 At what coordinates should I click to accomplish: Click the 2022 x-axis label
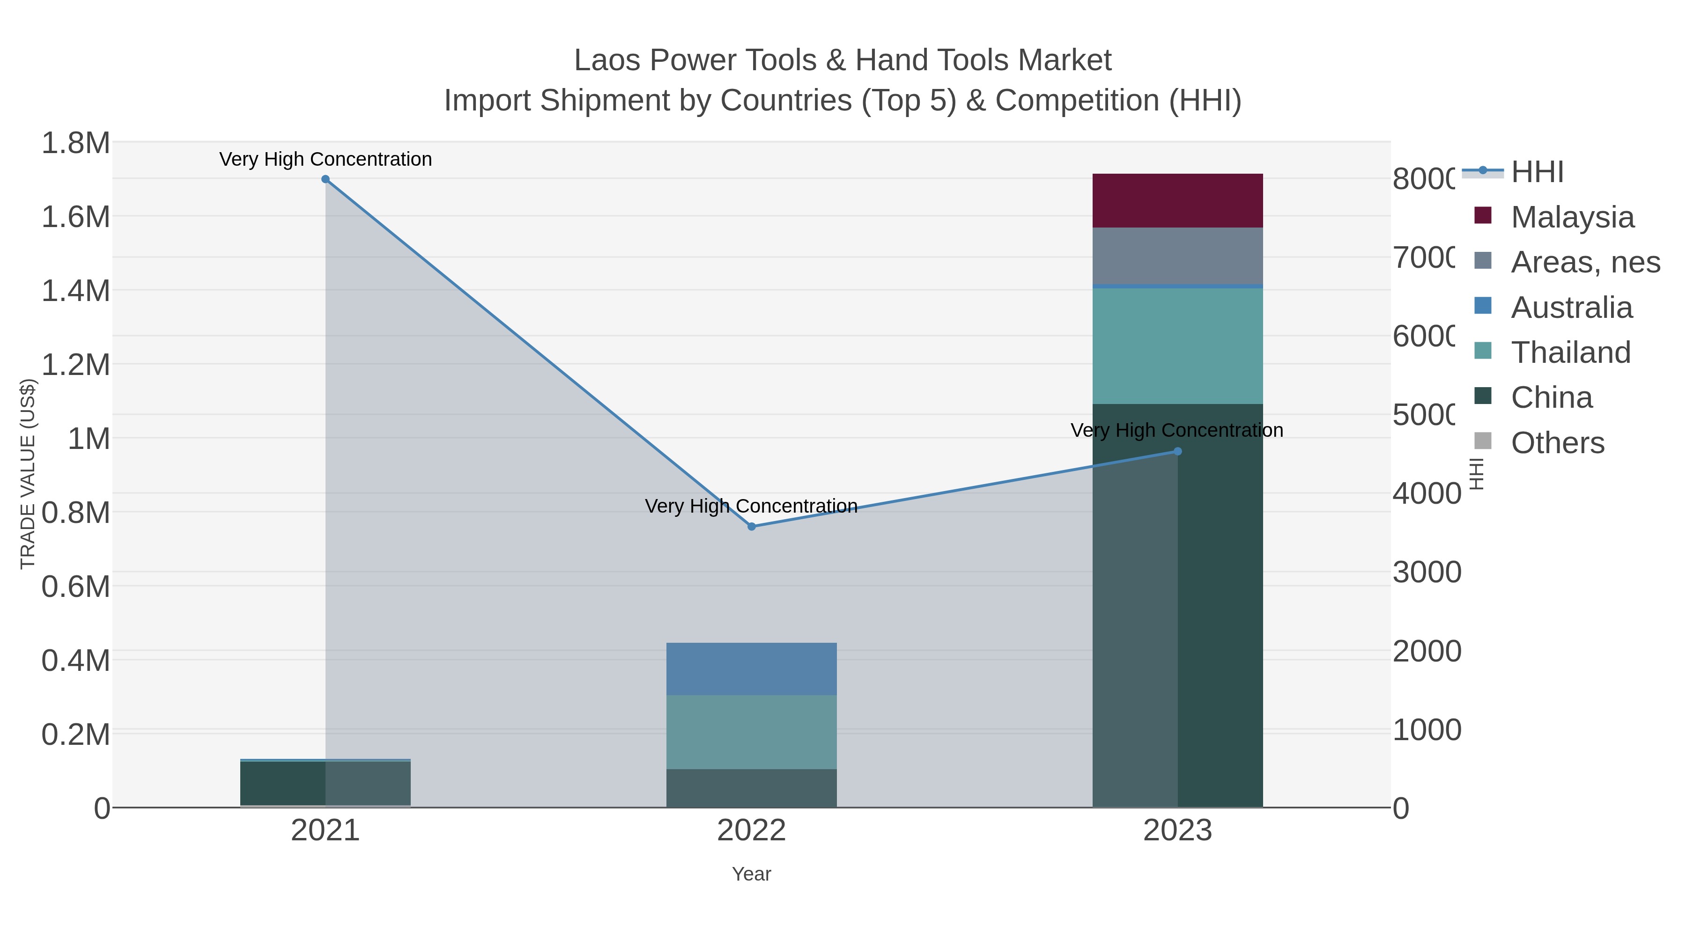(751, 831)
